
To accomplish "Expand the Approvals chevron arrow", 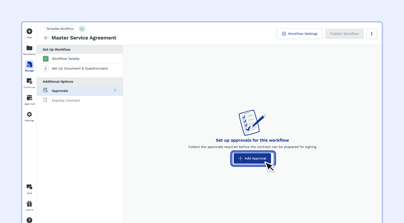I will tap(115, 90).
